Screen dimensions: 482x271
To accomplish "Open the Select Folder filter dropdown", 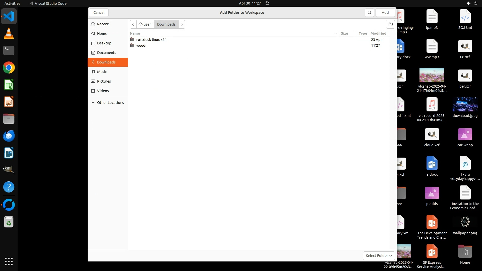I will (379, 255).
